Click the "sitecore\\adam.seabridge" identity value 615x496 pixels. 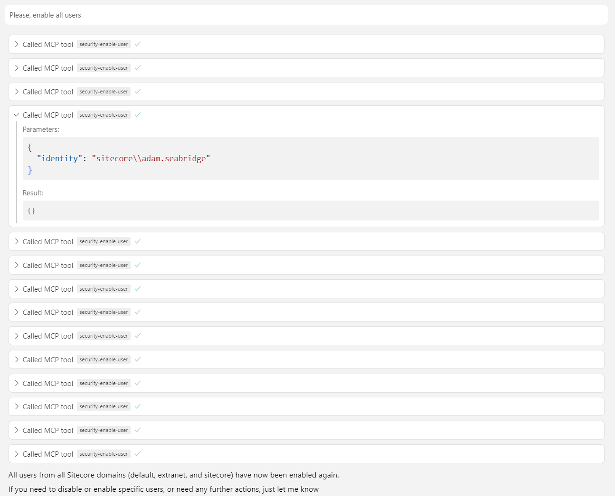coord(151,158)
